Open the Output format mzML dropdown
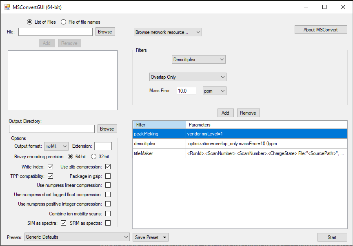 click(x=57, y=146)
